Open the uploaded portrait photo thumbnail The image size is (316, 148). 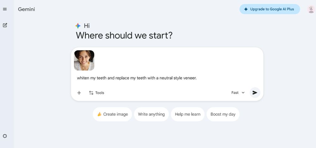pos(84,60)
